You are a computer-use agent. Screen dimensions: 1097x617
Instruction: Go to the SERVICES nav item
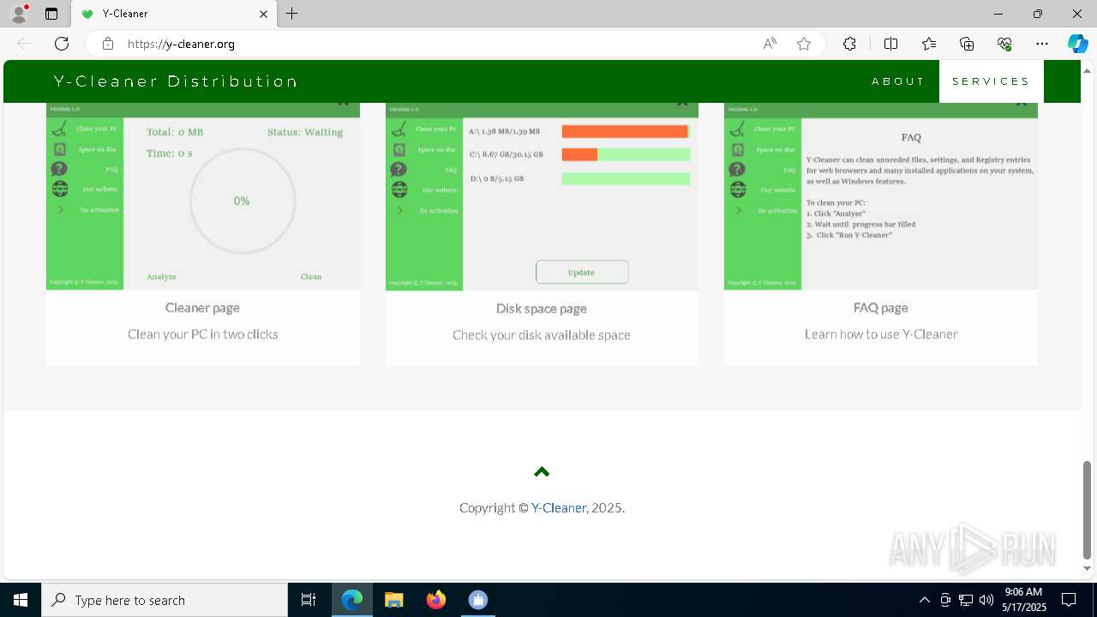991,81
